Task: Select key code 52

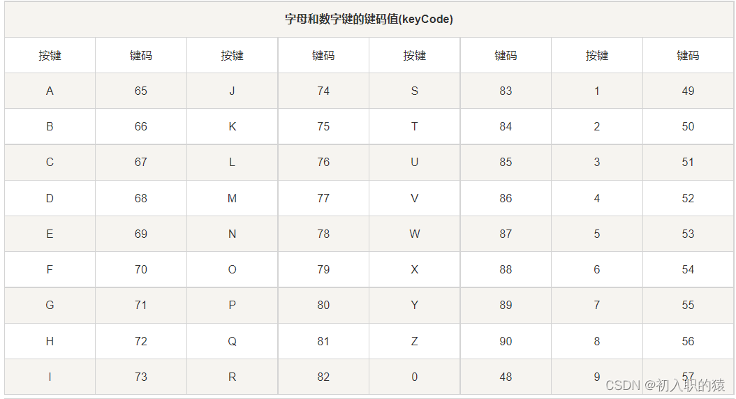Action: pyautogui.click(x=688, y=198)
